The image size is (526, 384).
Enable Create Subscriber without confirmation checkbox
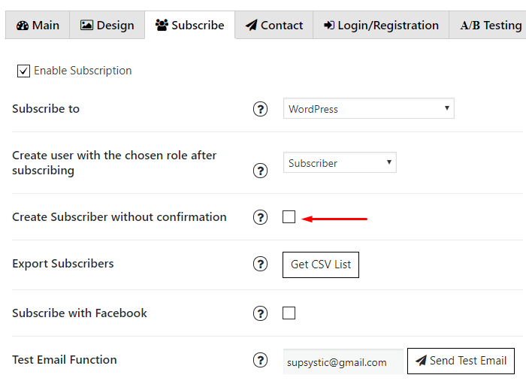(x=289, y=216)
